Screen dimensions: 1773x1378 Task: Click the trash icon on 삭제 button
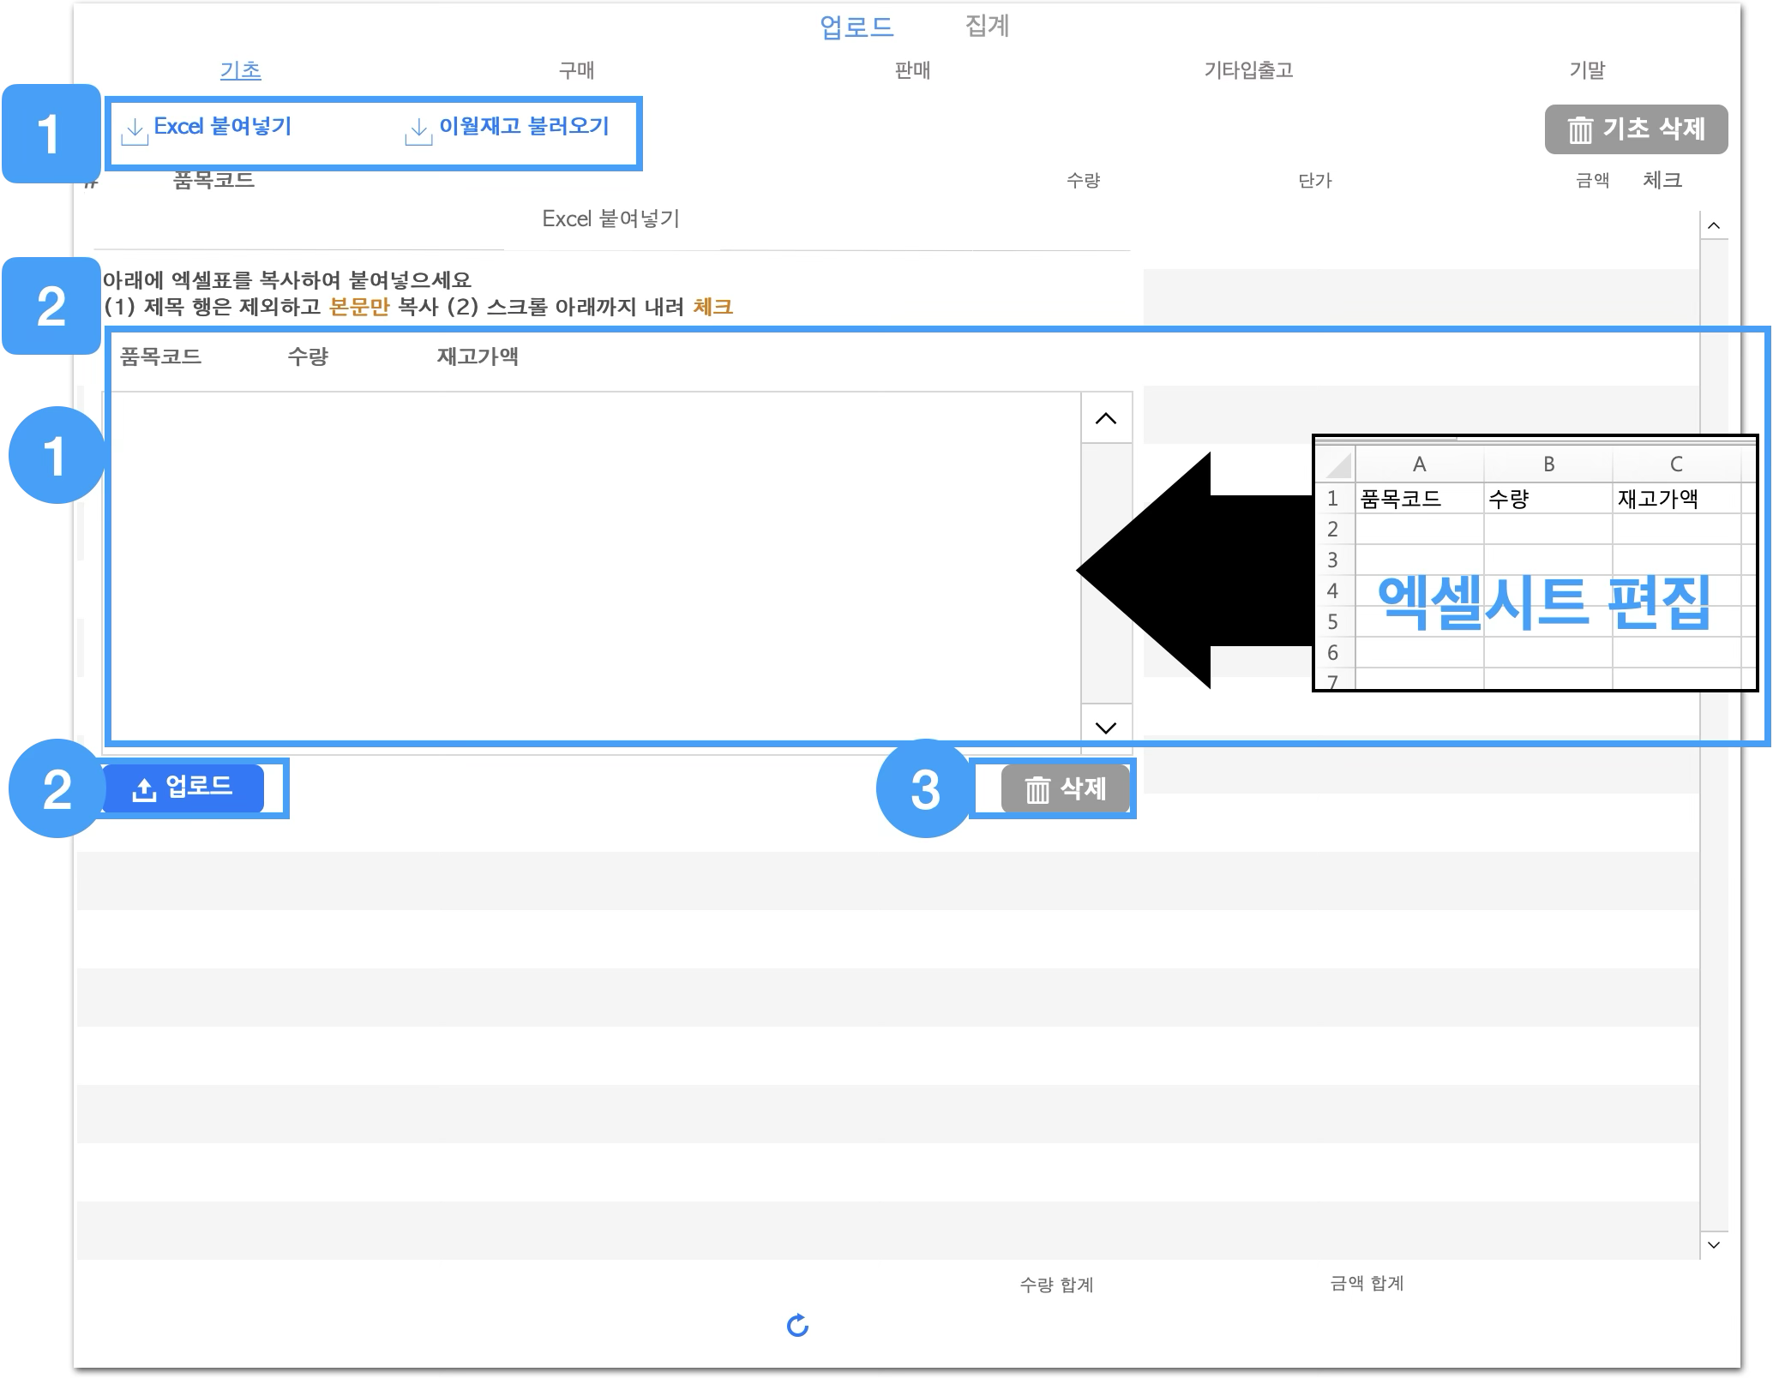click(x=1037, y=789)
